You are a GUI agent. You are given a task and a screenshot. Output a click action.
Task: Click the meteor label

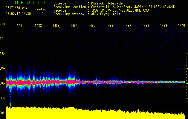(x=42, y=10)
